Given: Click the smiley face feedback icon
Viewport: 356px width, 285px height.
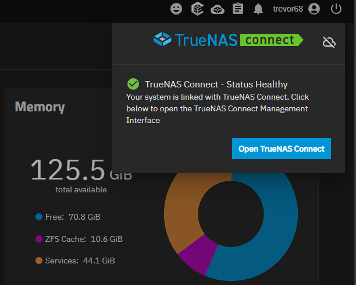Looking at the screenshot, I should (x=176, y=9).
